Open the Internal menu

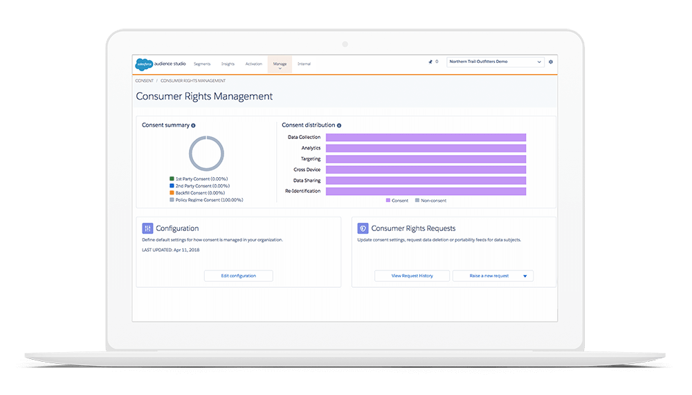pyautogui.click(x=304, y=64)
